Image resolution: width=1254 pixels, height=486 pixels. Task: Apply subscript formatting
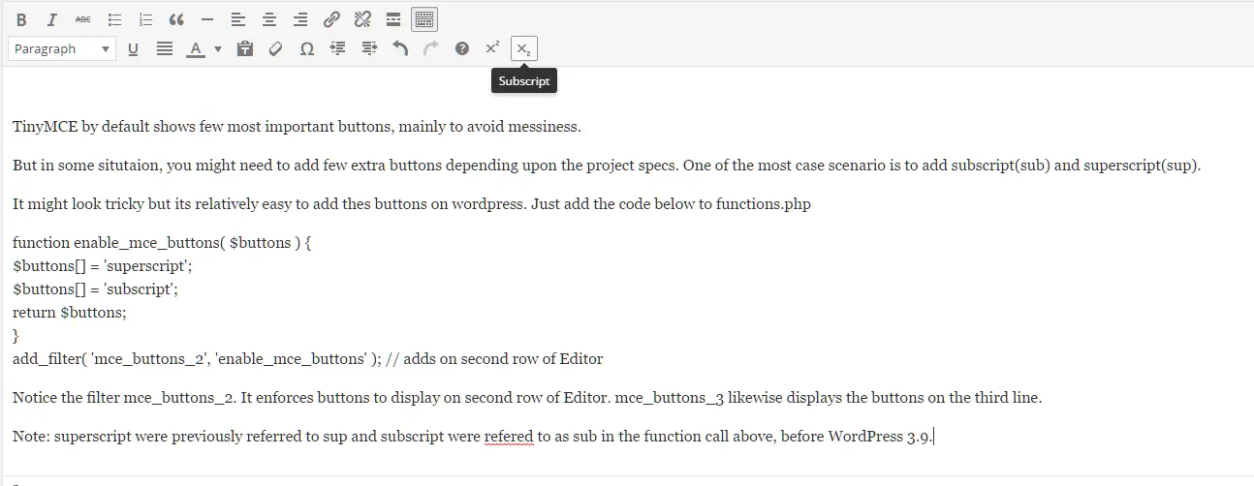coord(524,48)
